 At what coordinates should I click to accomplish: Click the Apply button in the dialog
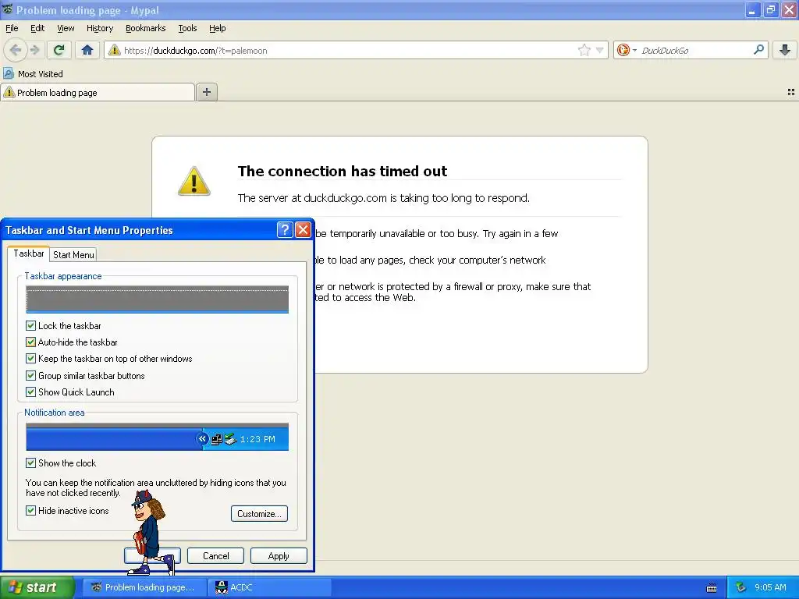coord(279,555)
